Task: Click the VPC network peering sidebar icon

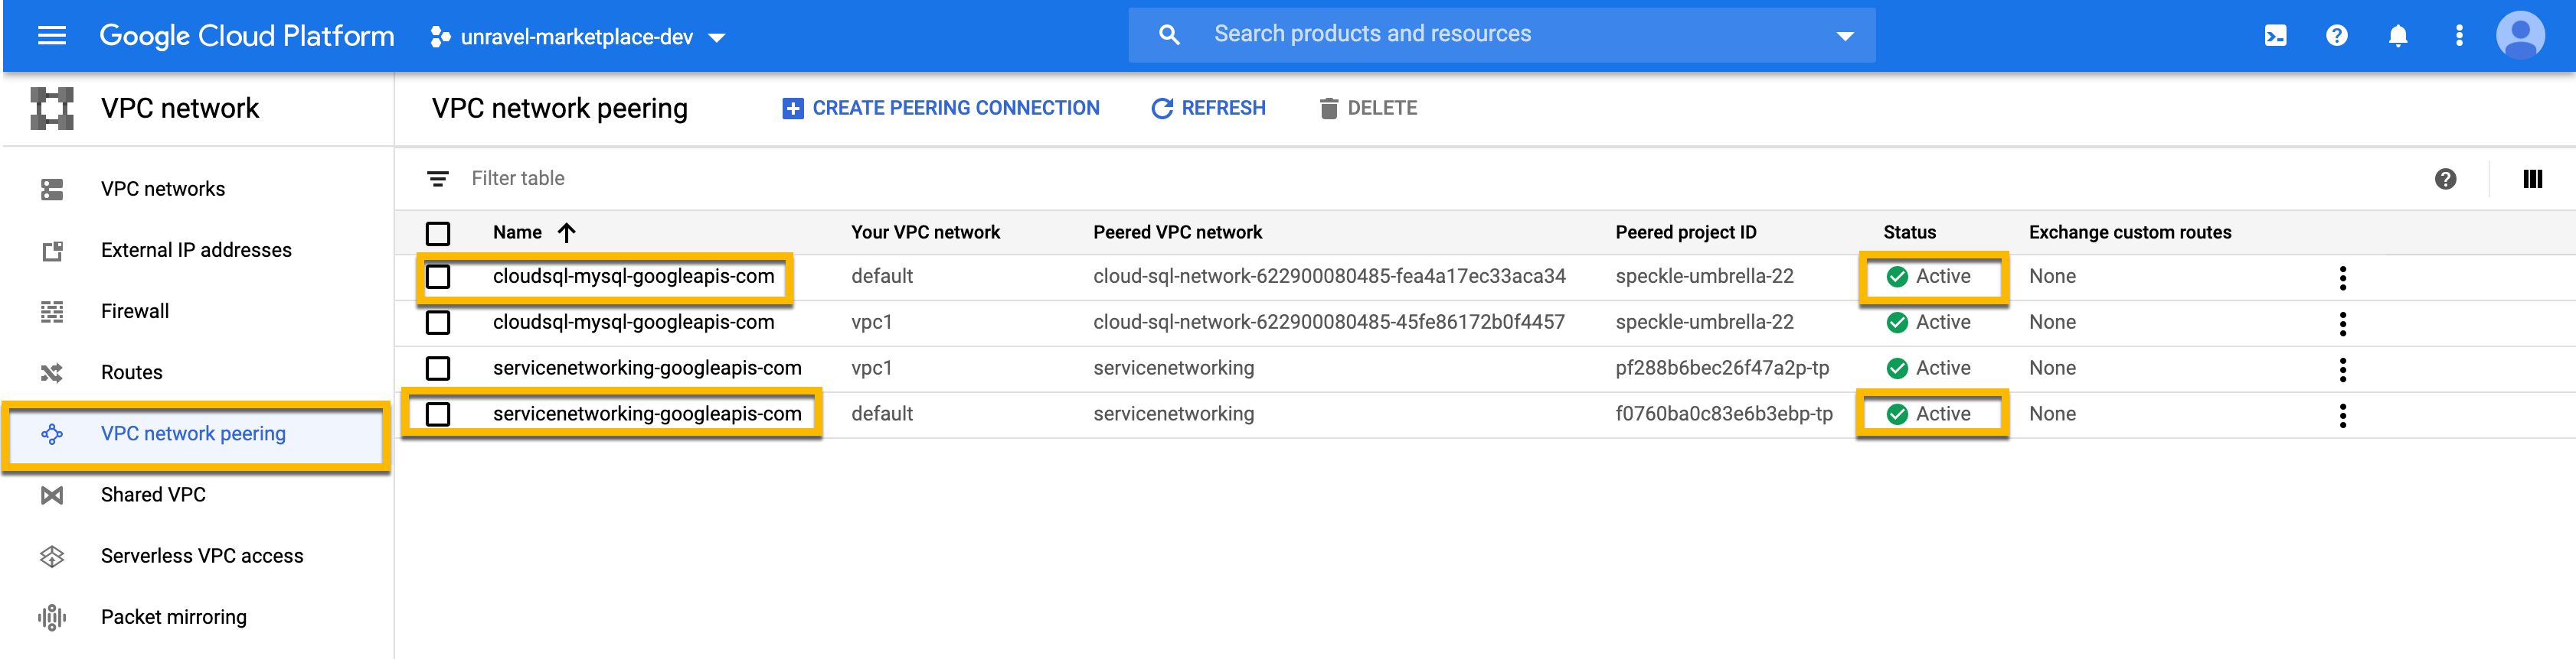Action: pos(52,433)
